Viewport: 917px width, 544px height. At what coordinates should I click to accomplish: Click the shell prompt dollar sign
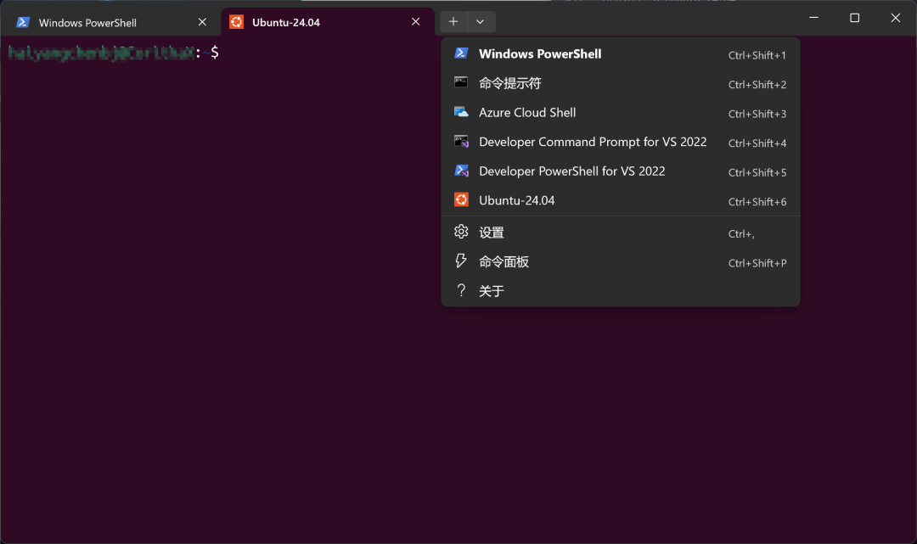click(215, 53)
